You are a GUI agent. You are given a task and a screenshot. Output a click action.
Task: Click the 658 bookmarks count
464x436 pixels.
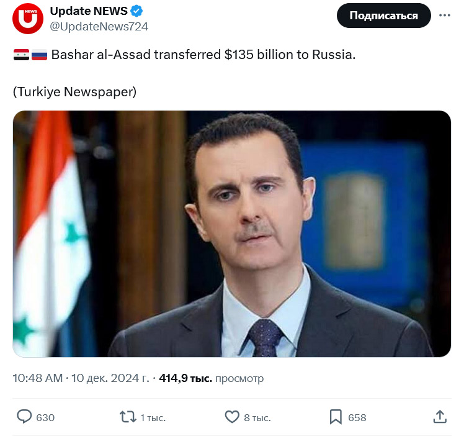click(357, 417)
